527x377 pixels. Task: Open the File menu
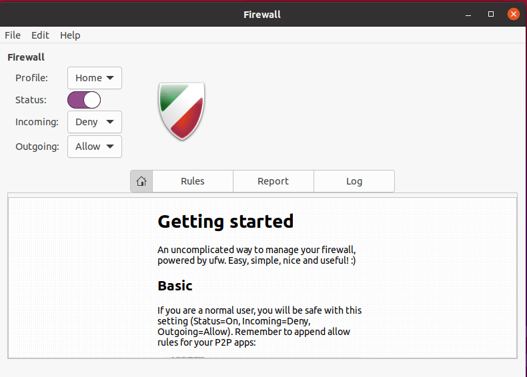tap(13, 35)
